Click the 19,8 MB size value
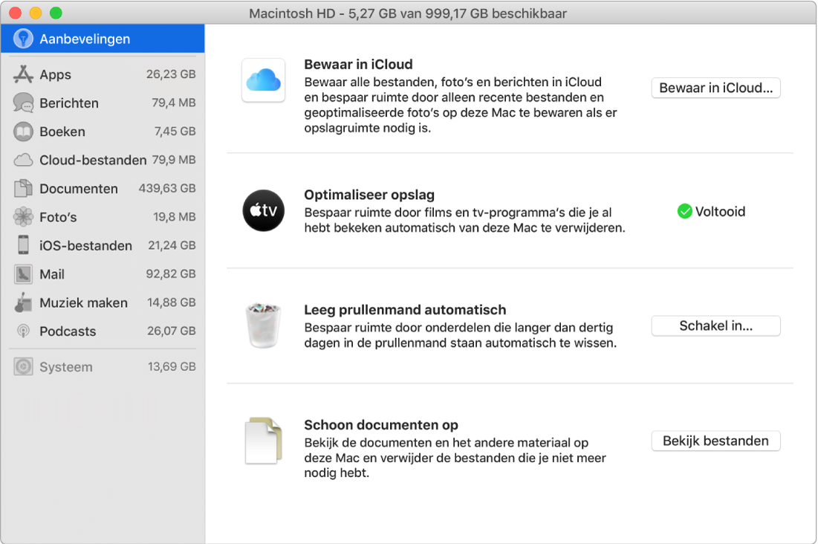The height and width of the screenshot is (544, 818). coord(175,217)
